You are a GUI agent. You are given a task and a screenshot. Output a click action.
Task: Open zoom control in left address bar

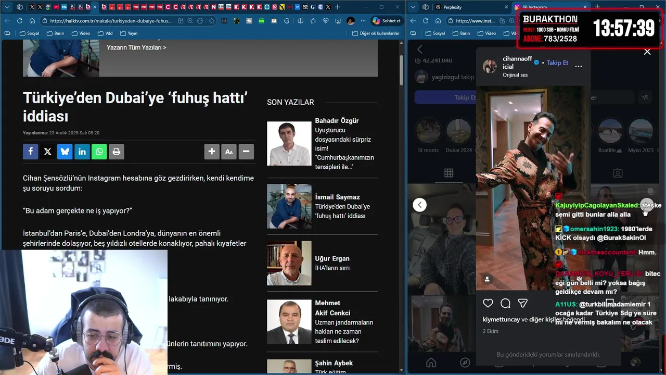tap(190, 21)
